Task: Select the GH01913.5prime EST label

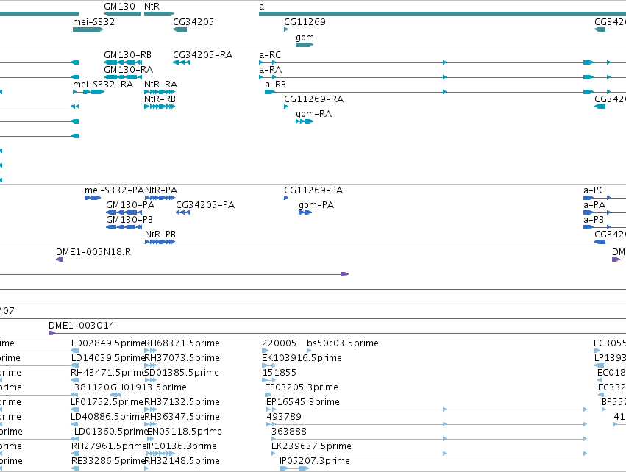Action: 149,387
